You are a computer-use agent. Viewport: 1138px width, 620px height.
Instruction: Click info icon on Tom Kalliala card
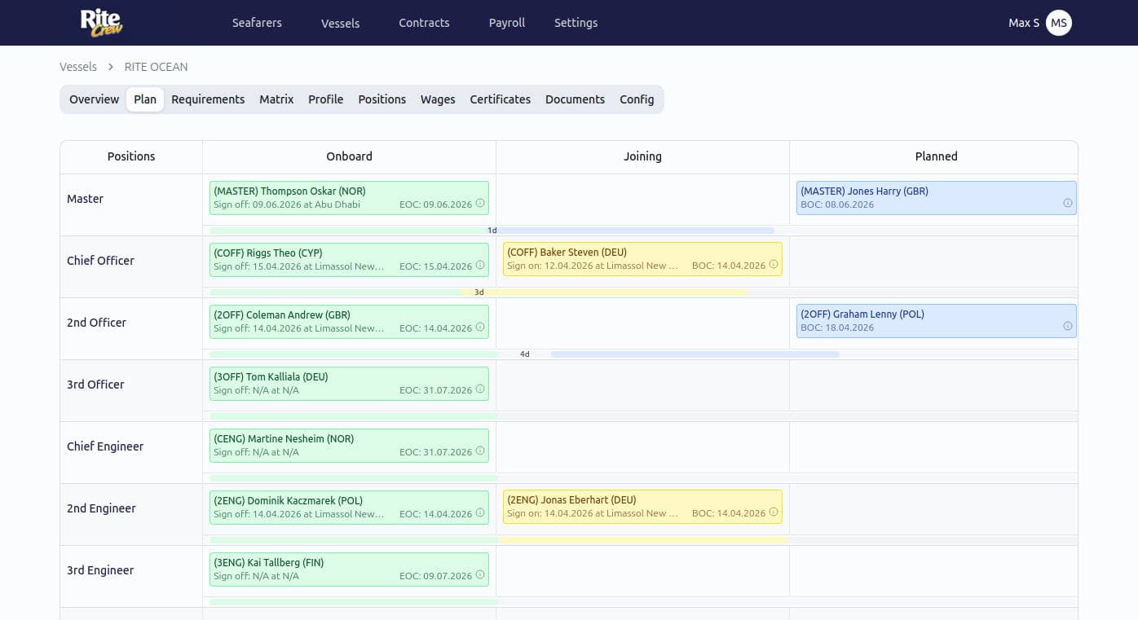[480, 389]
